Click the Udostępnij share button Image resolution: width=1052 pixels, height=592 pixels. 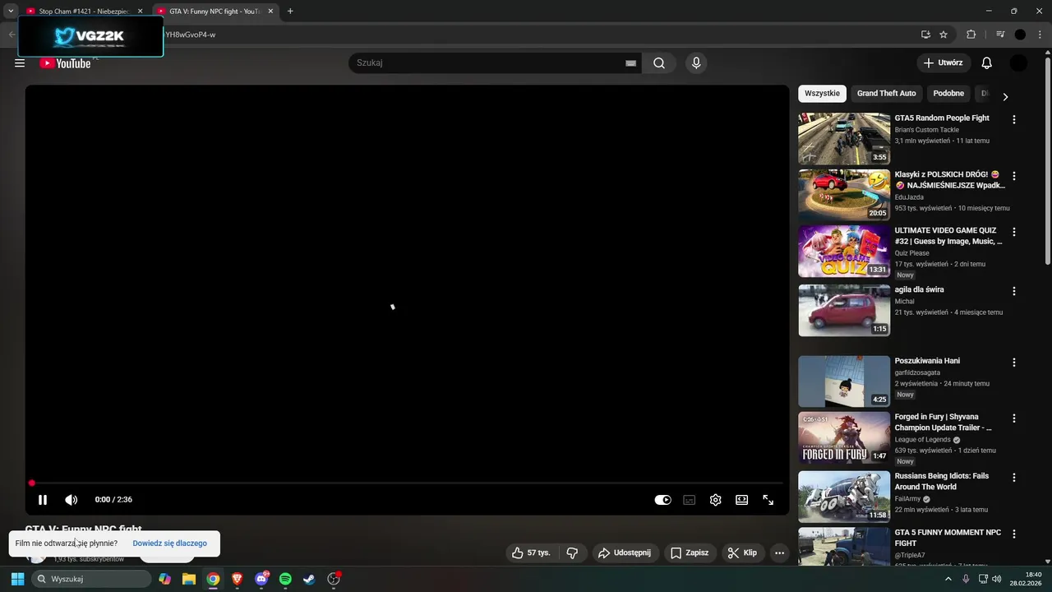624,553
